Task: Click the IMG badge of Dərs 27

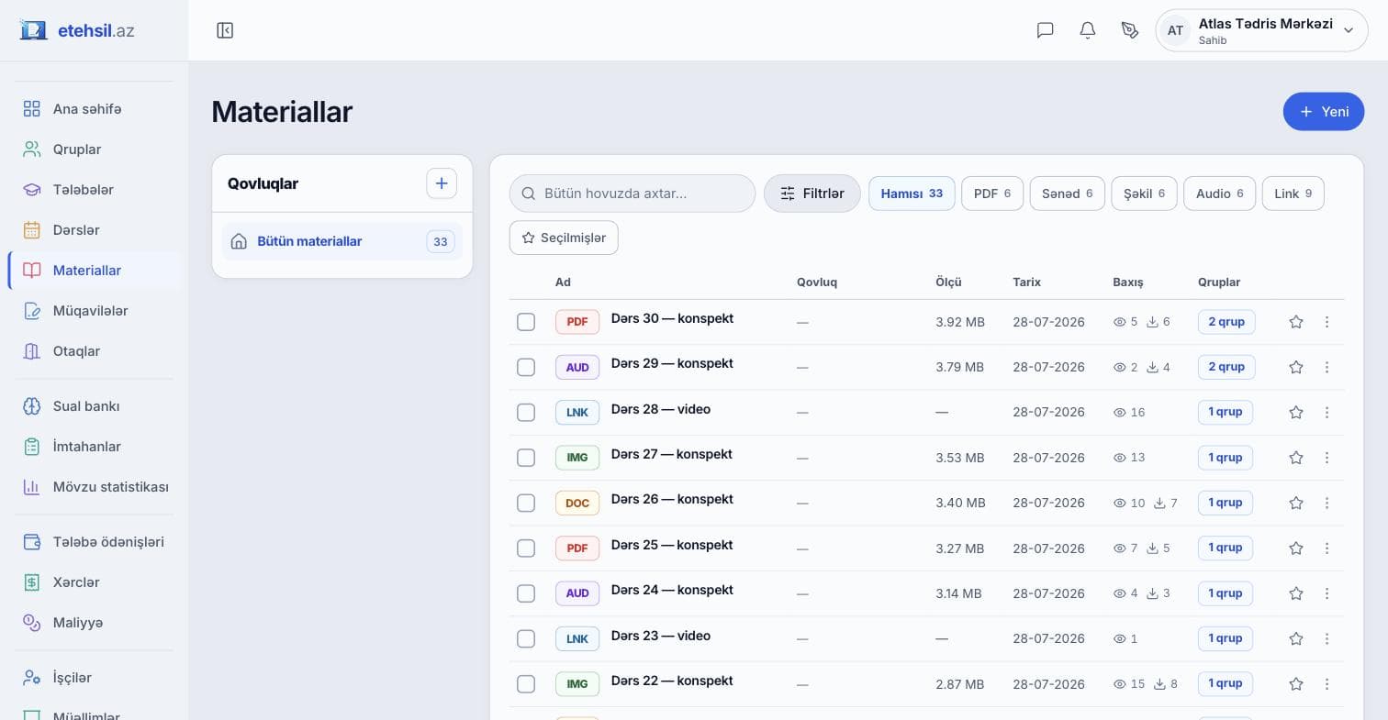Action: click(x=577, y=458)
